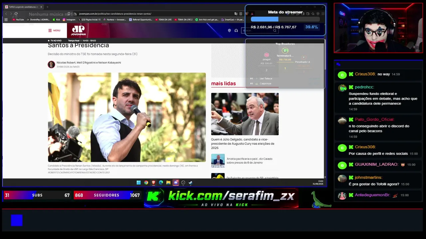Click johnstmartins username in chat
Screen dimensions: 426x239
pyautogui.click(x=368, y=177)
